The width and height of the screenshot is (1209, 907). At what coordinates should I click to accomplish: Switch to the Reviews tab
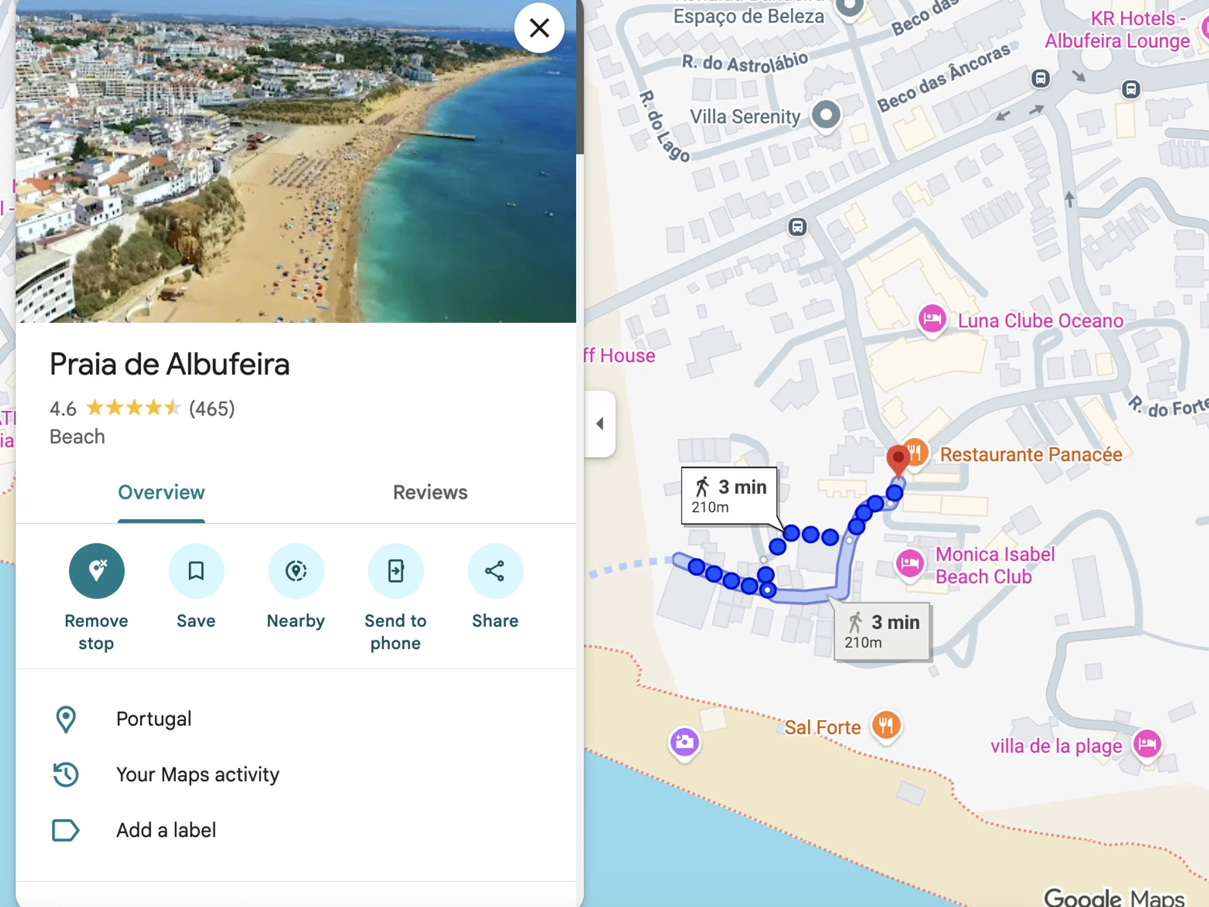(430, 493)
